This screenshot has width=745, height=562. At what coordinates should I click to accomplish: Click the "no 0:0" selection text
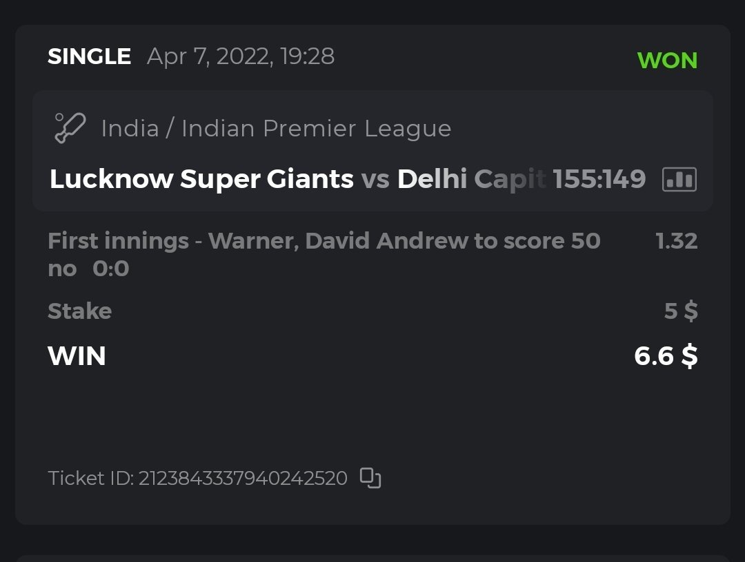88,269
